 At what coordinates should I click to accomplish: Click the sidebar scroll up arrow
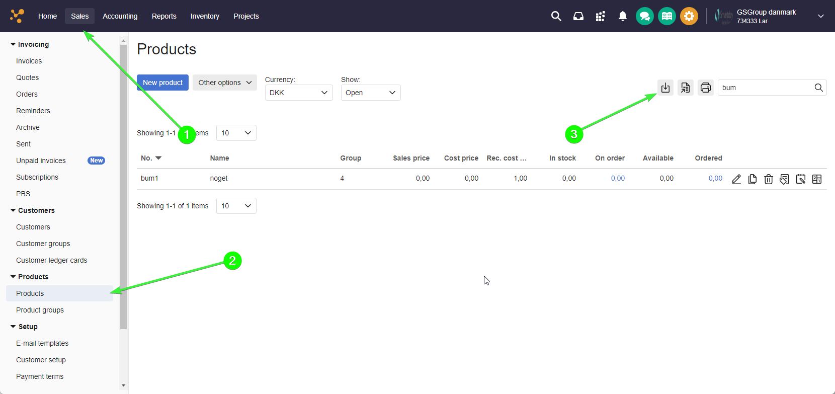pyautogui.click(x=123, y=40)
